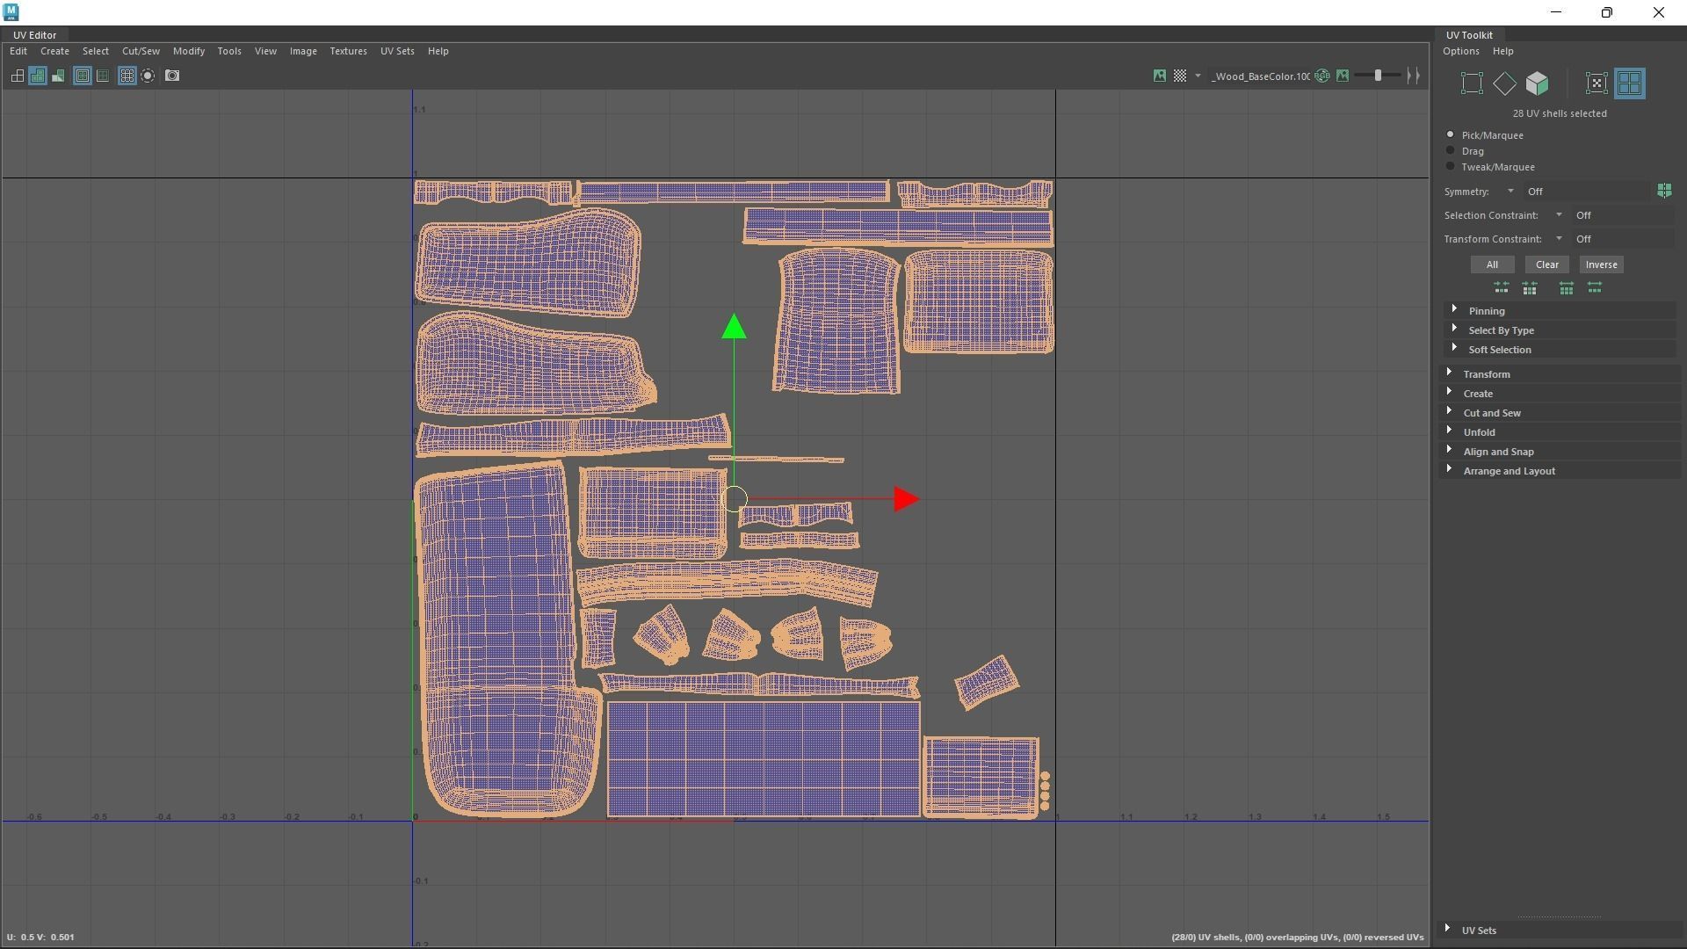The height and width of the screenshot is (949, 1687).
Task: Choose the Pick/Marquee selection mode
Action: click(1451, 135)
